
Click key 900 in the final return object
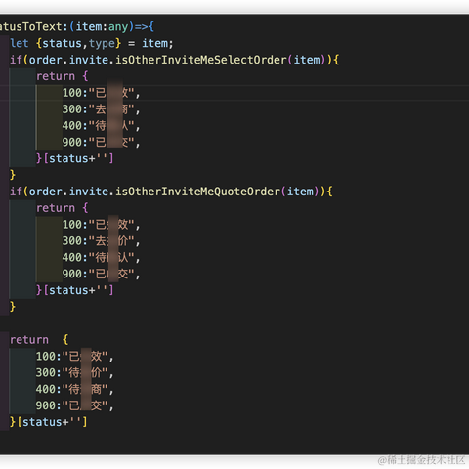pos(46,405)
